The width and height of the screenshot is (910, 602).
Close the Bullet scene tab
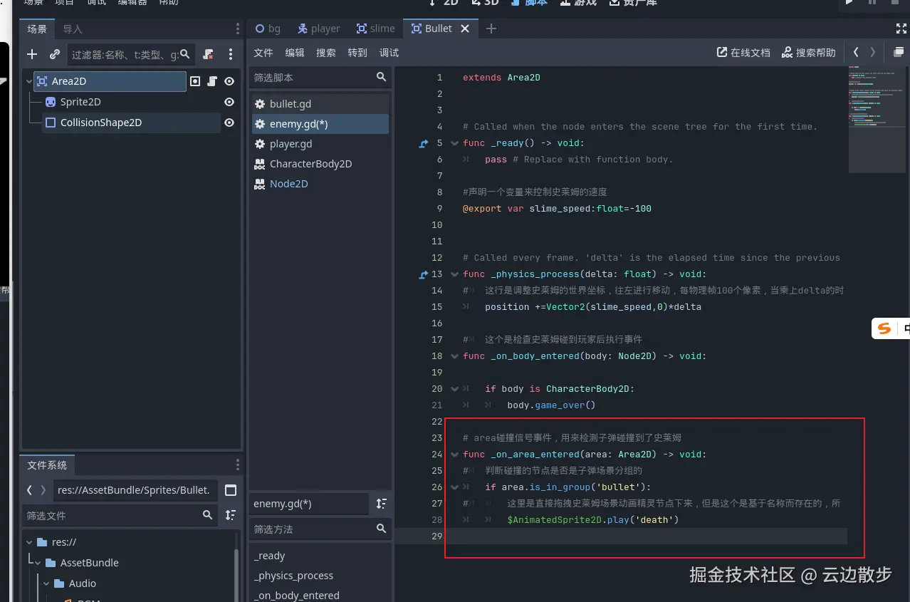point(465,28)
